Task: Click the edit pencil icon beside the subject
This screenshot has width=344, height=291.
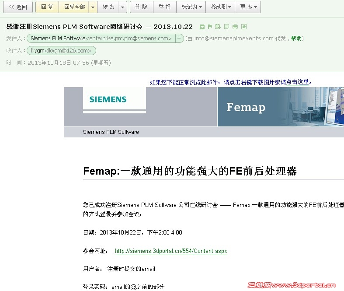Action: click(x=244, y=27)
